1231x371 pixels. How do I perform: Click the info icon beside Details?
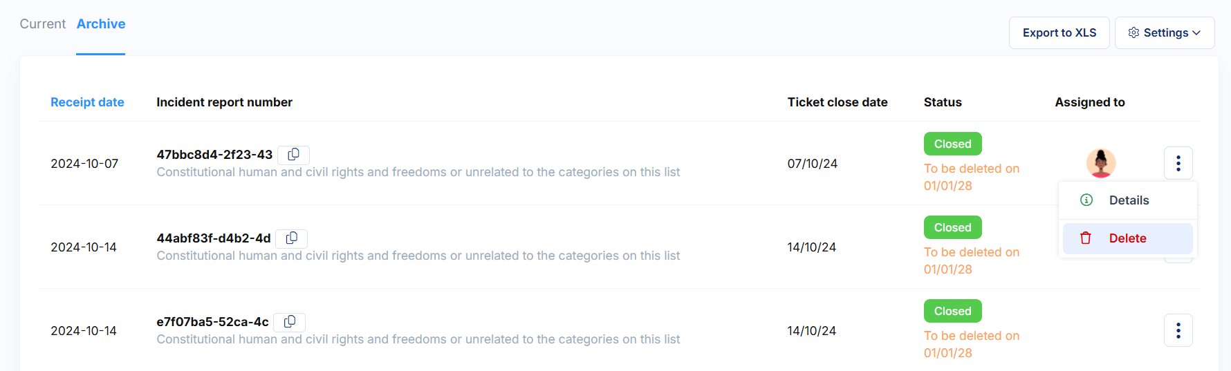click(1086, 200)
